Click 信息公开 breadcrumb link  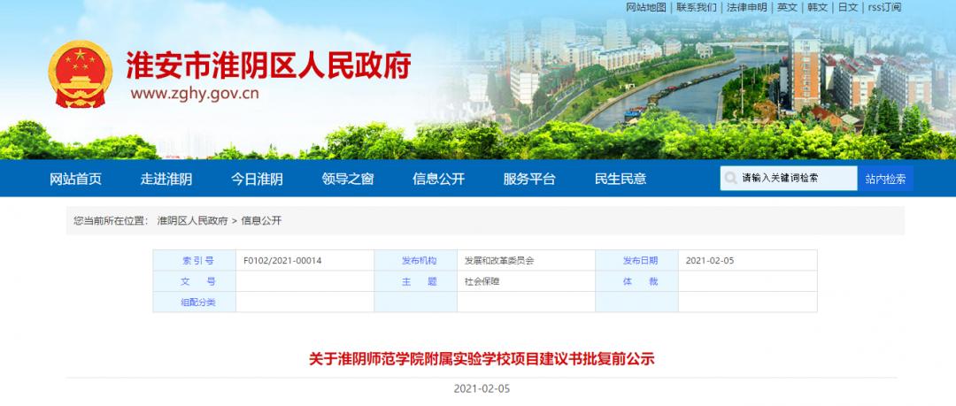[261, 220]
